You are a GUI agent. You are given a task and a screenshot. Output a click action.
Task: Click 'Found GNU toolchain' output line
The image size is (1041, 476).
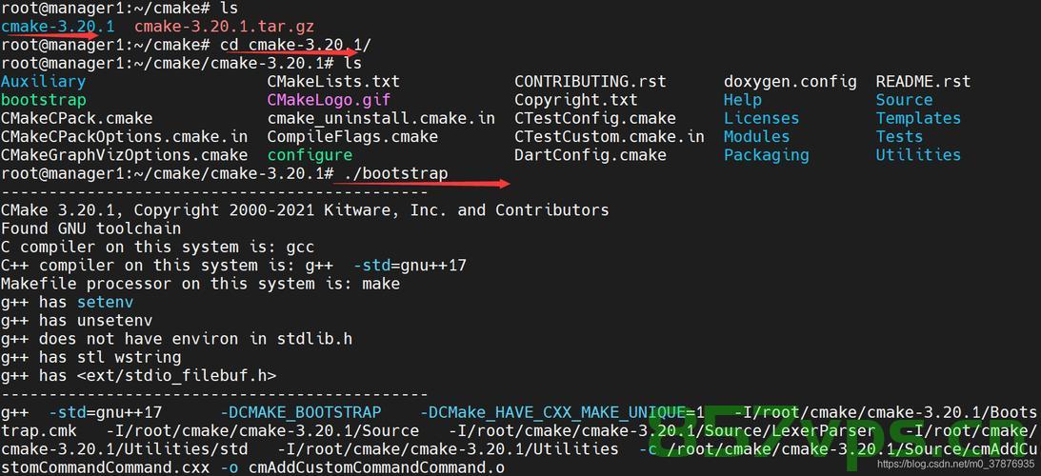point(90,228)
